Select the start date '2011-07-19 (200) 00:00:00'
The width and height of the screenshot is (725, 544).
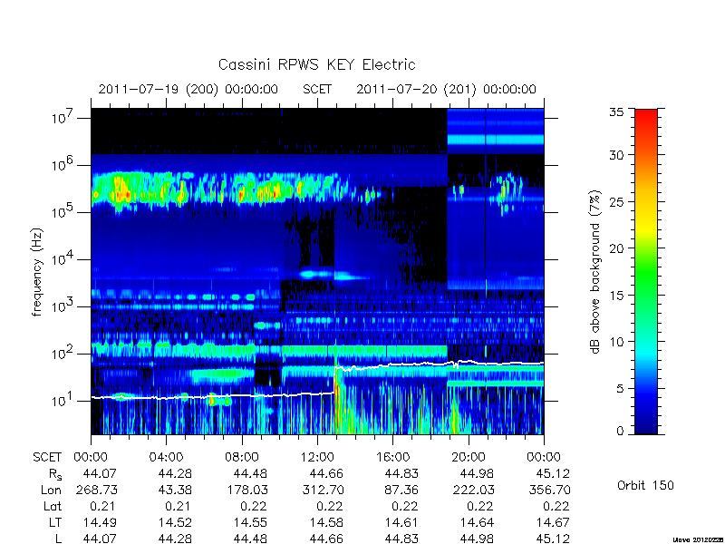(x=188, y=89)
